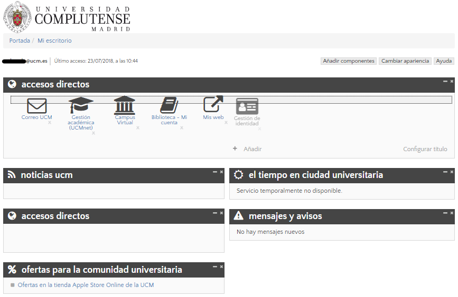Click the globe icon of top accesos directos

12,84
